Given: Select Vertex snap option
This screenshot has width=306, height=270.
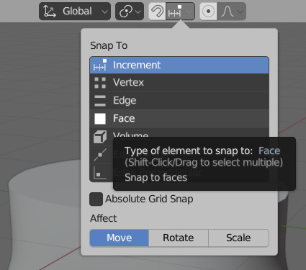Looking at the screenshot, I should tap(179, 83).
